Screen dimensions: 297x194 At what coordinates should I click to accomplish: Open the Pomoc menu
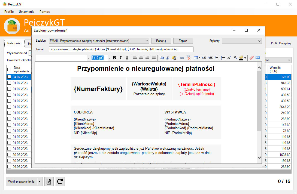(x=45, y=12)
